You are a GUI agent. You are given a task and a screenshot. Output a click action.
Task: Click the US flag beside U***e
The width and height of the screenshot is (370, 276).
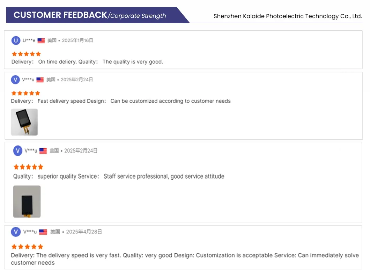tap(41, 40)
